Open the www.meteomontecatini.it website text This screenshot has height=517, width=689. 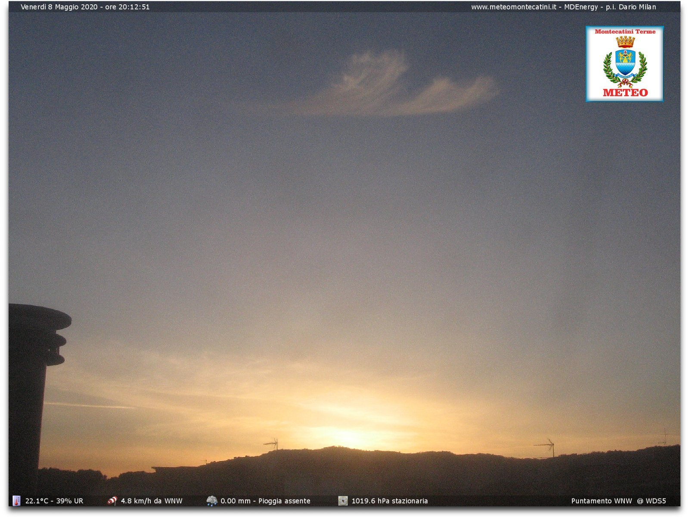click(x=513, y=7)
